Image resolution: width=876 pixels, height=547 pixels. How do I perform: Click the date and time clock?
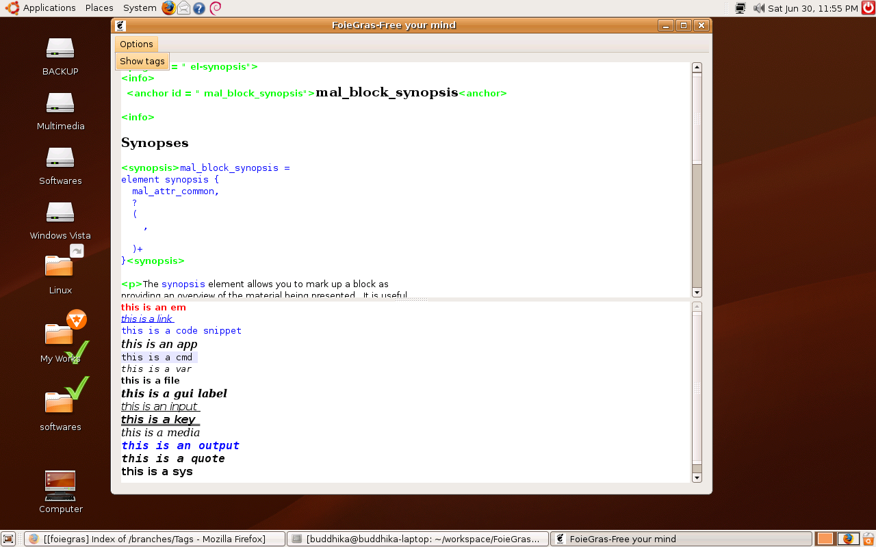pos(812,8)
